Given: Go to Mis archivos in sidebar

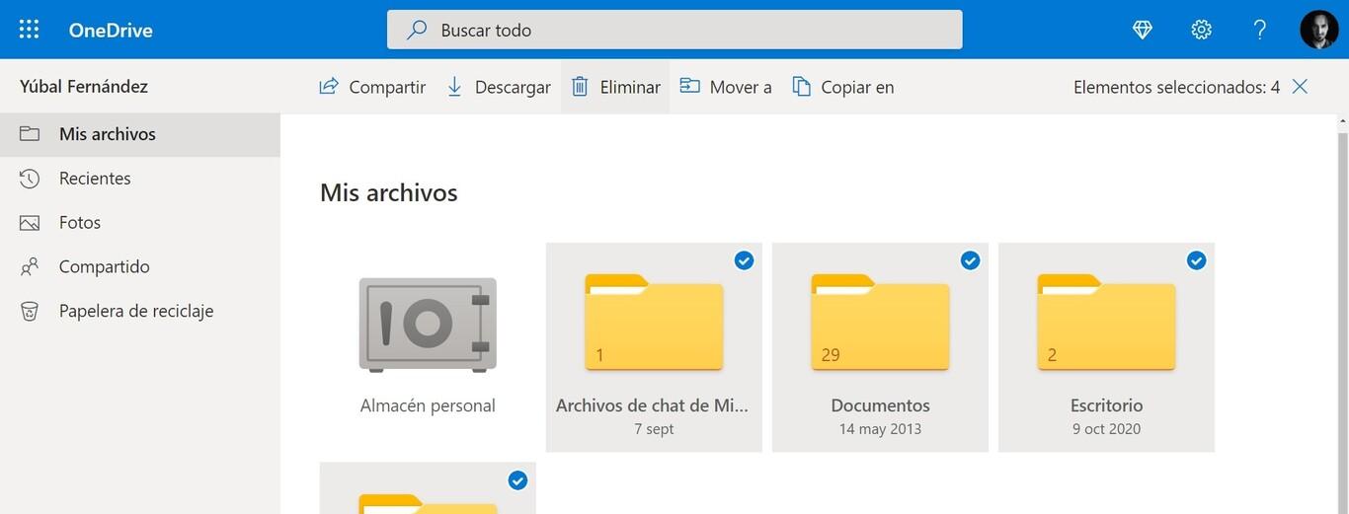Looking at the screenshot, I should point(140,134).
